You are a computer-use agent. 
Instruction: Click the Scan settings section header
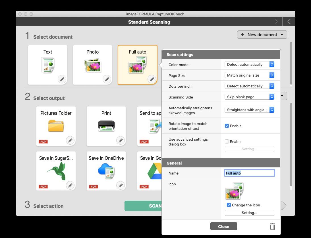221,54
